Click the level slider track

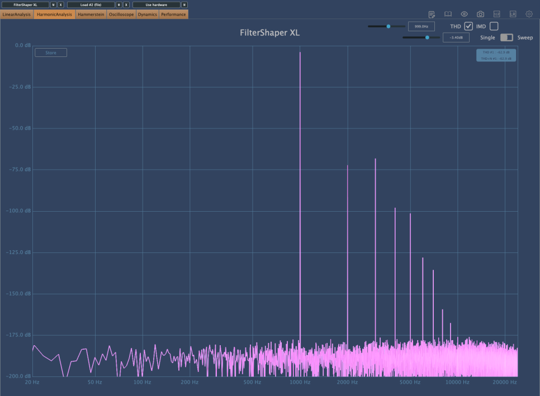(x=421, y=37)
